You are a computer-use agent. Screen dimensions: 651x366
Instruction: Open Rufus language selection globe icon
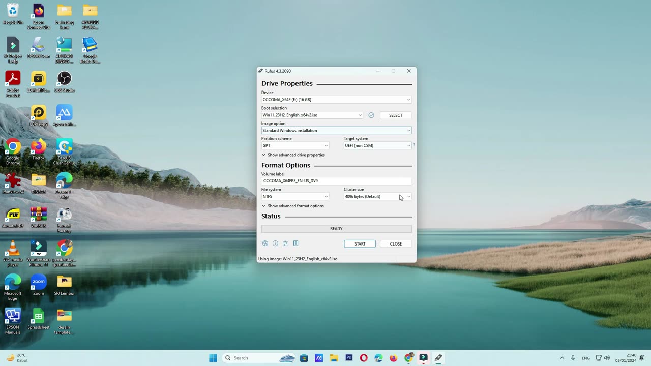265,243
